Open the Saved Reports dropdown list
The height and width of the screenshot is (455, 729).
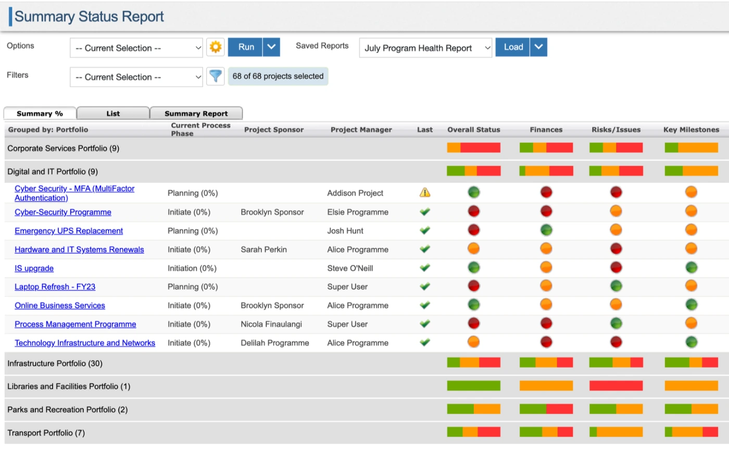pyautogui.click(x=425, y=48)
